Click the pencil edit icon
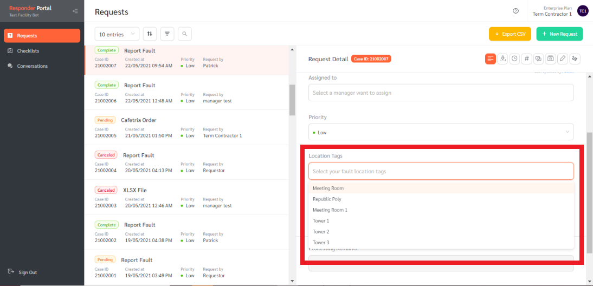The width and height of the screenshot is (593, 286). point(563,58)
